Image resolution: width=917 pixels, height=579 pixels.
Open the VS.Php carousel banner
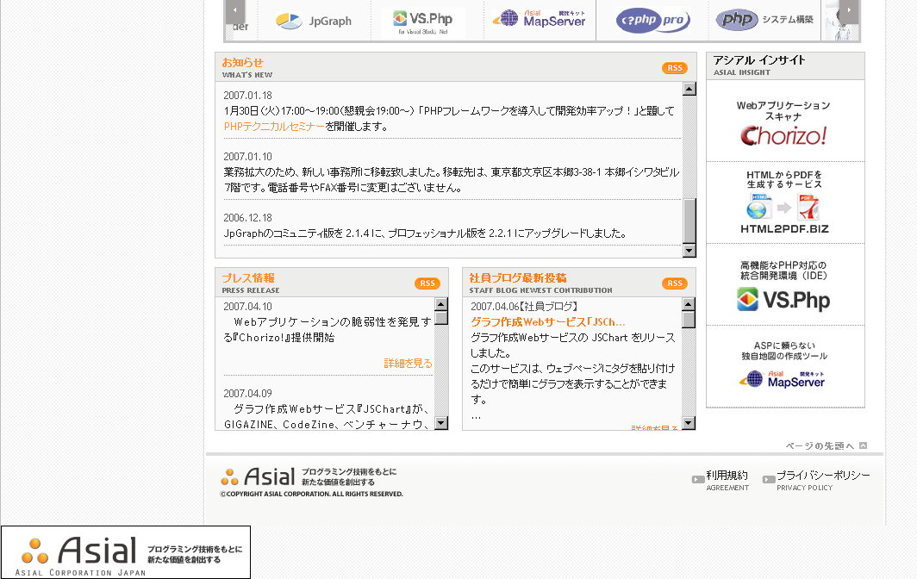click(423, 21)
